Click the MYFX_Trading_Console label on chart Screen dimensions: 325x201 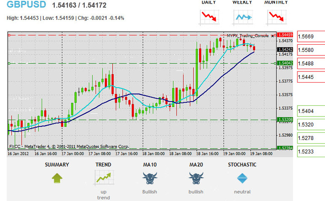[247, 35]
